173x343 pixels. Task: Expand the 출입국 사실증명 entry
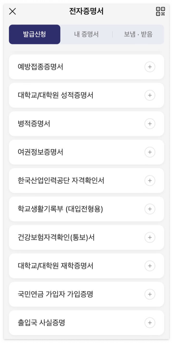(x=150, y=323)
